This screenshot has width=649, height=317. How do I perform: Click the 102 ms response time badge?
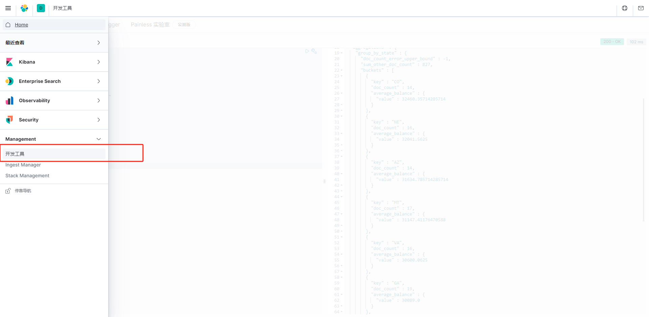tap(636, 42)
